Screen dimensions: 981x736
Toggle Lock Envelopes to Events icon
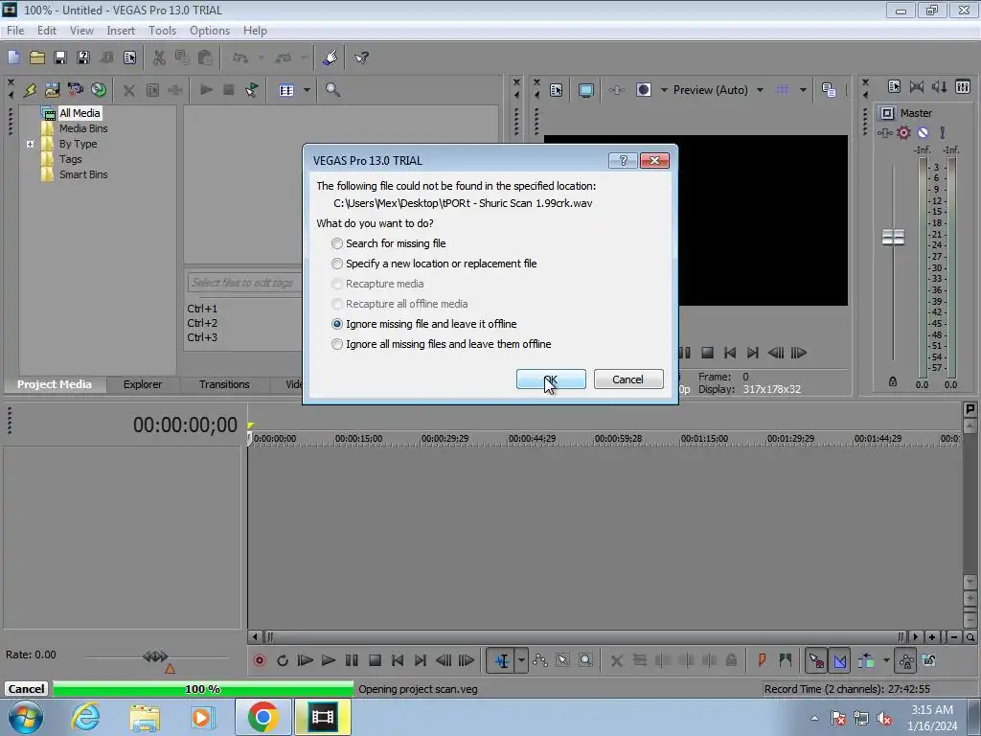point(906,660)
